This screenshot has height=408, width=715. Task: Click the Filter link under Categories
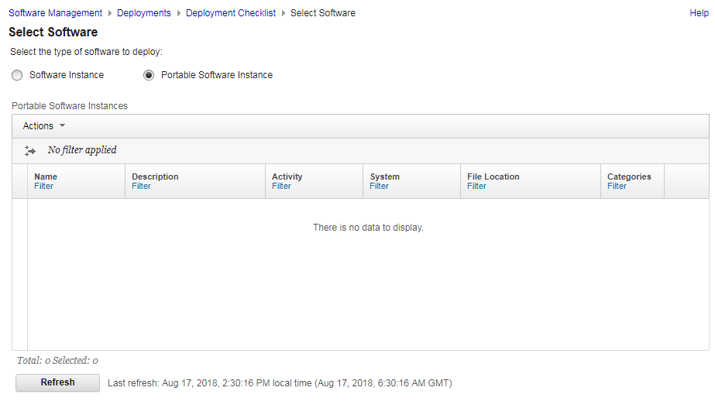coord(617,187)
